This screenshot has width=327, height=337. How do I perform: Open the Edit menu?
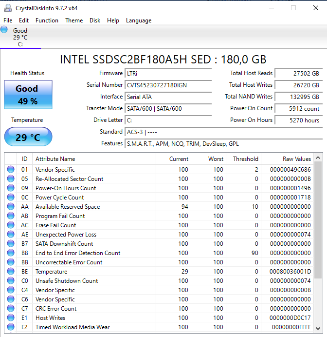point(24,20)
